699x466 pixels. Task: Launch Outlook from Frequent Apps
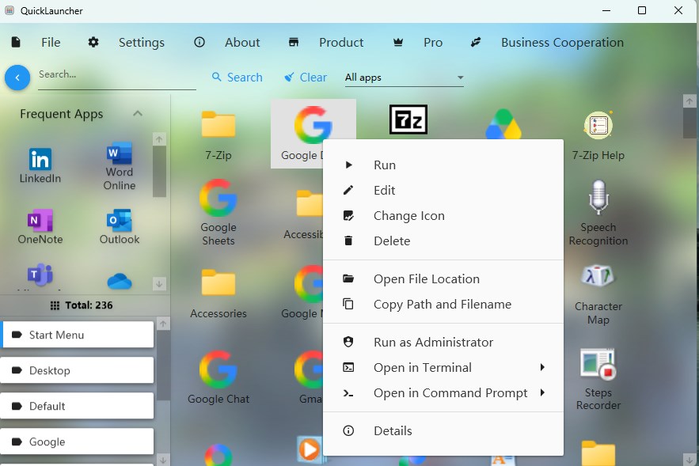click(x=119, y=226)
